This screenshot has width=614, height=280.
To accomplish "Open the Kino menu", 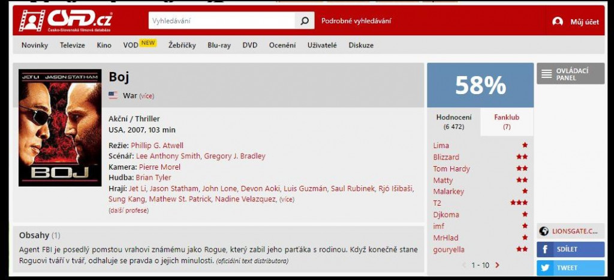I will [104, 45].
